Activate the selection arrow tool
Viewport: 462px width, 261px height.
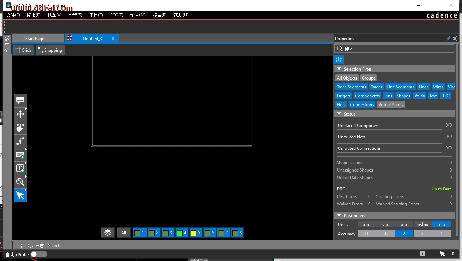pos(20,195)
